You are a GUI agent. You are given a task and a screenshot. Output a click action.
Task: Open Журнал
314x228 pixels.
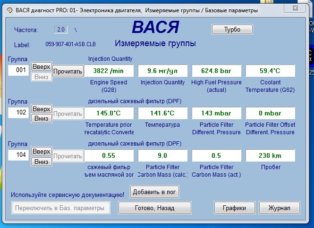coord(280,208)
